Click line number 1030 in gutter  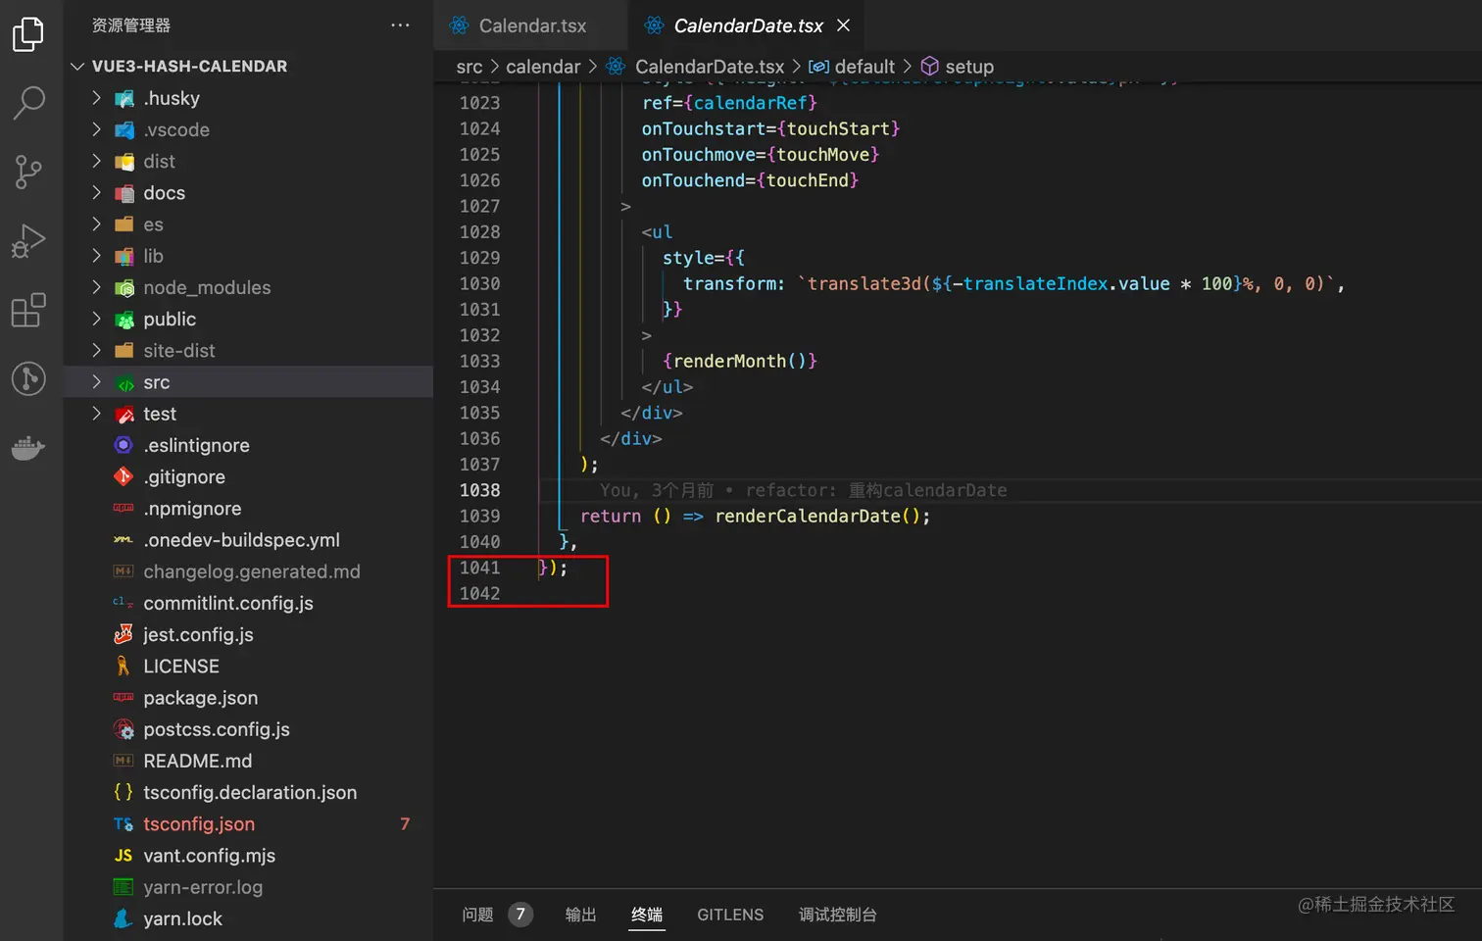479,283
